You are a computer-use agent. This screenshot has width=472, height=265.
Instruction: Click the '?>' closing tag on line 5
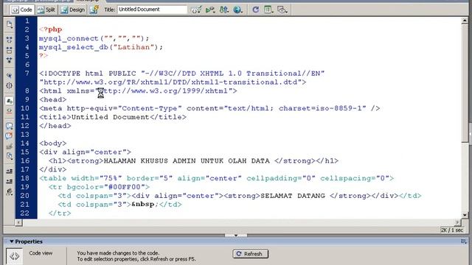pos(44,56)
